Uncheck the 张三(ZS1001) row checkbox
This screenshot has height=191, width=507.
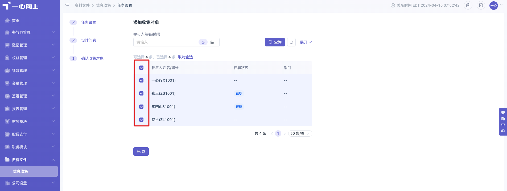[x=141, y=93]
